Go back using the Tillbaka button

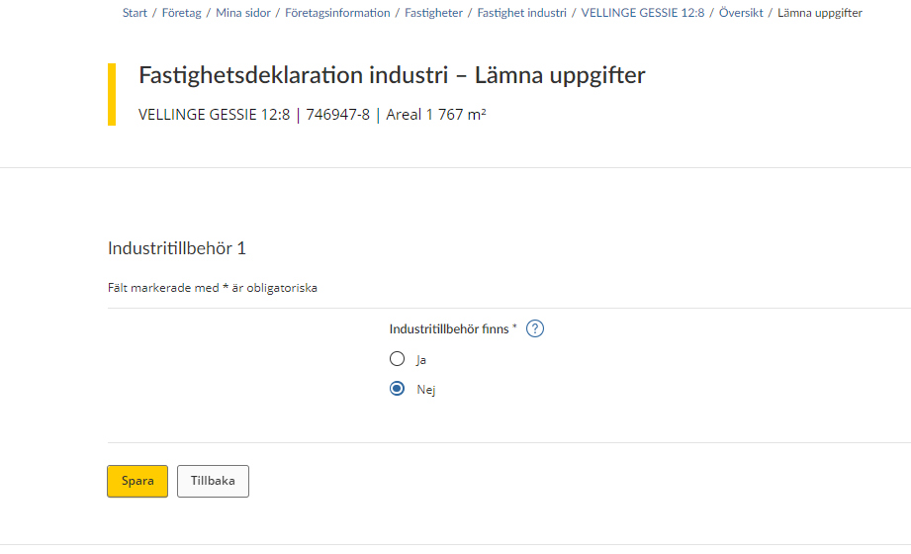point(213,482)
